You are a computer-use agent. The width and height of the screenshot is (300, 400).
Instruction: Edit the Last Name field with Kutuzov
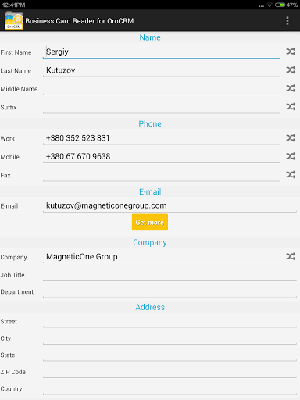click(x=162, y=70)
